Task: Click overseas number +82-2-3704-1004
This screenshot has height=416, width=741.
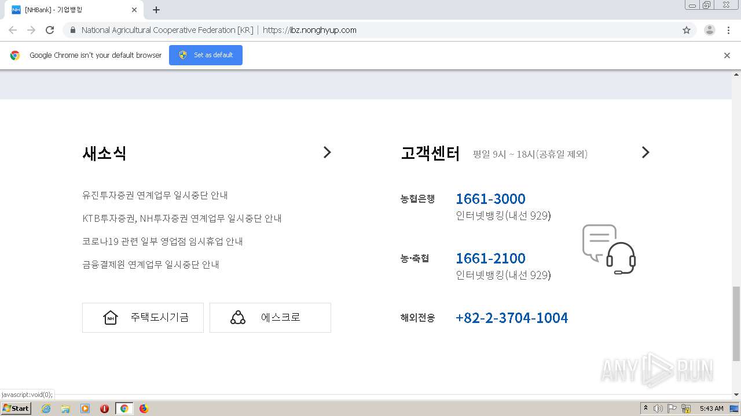Action: [x=512, y=318]
